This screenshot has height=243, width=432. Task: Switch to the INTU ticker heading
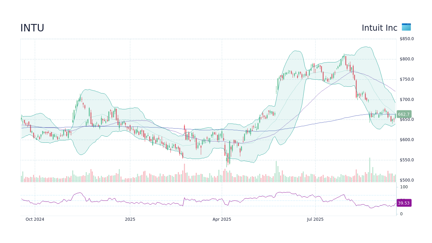click(32, 28)
